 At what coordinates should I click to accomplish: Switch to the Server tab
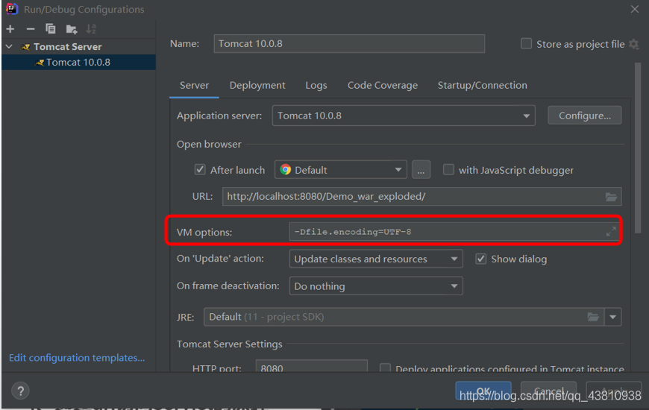tap(194, 85)
